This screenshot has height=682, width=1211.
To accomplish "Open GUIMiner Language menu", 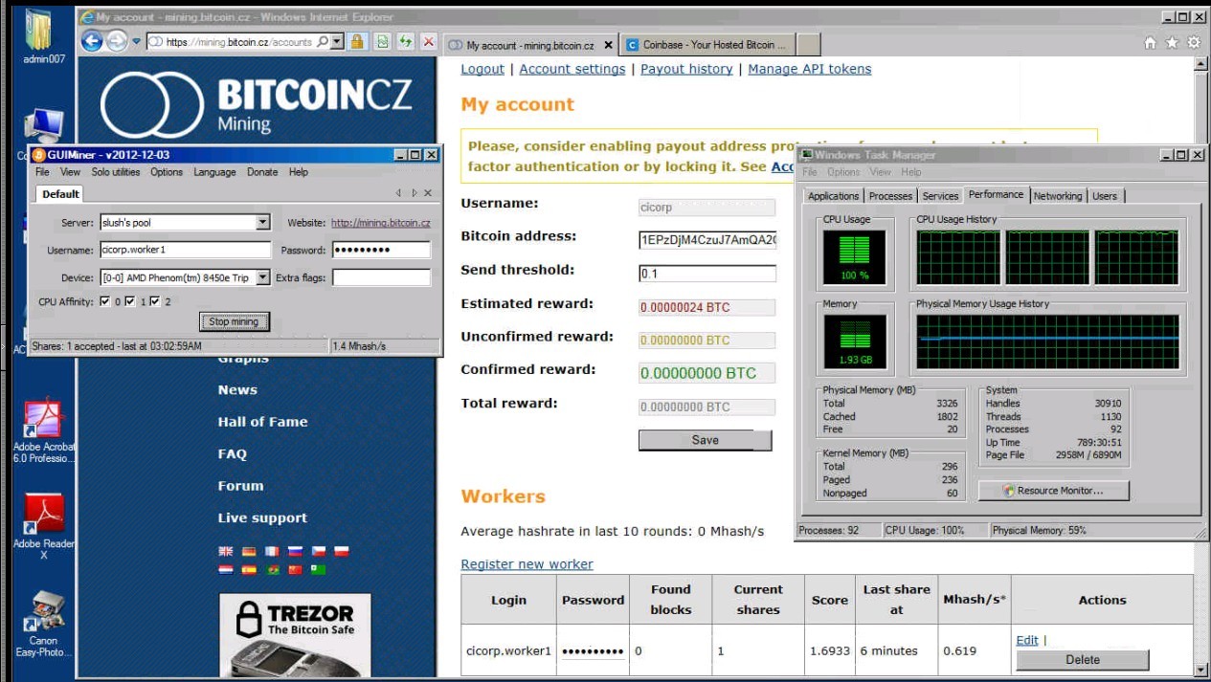I will click(214, 172).
